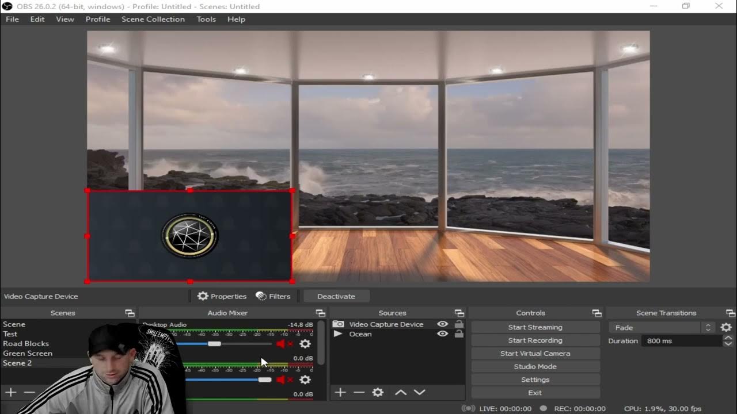Click the Desktop Audio volume slider handle
The width and height of the screenshot is (737, 414).
click(214, 344)
